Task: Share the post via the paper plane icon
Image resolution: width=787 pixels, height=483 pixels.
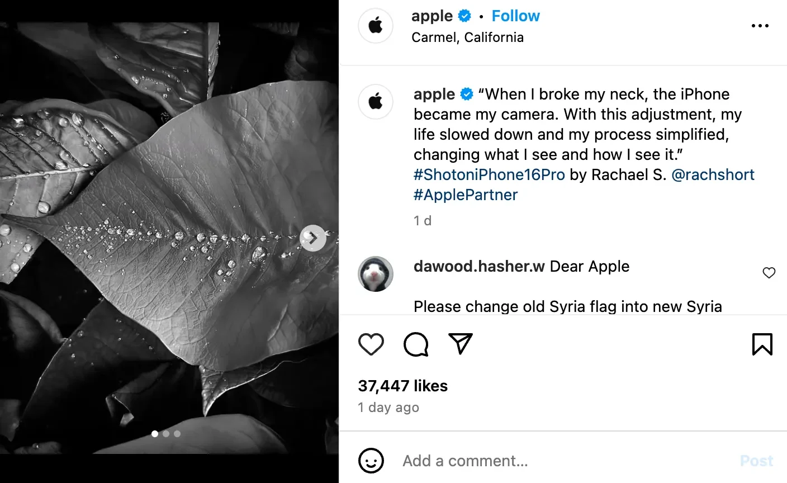Action: click(x=461, y=344)
